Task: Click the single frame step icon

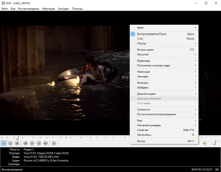Action: pos(54,143)
